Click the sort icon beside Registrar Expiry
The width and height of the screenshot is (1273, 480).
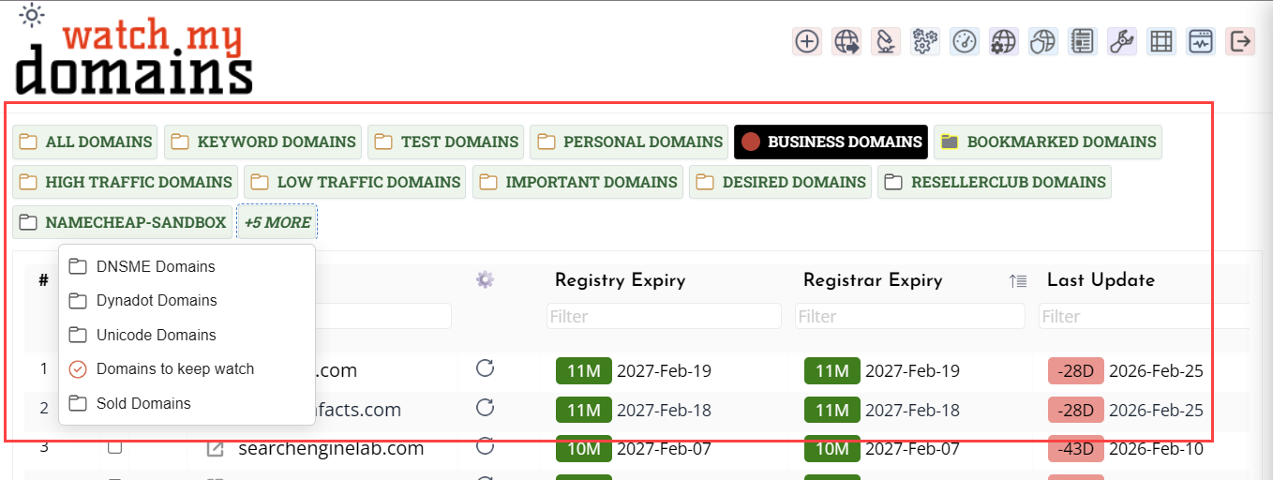tap(1018, 280)
